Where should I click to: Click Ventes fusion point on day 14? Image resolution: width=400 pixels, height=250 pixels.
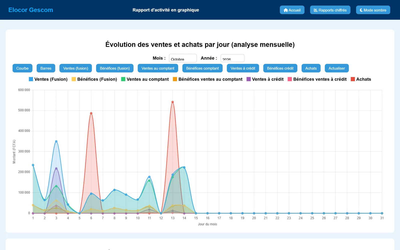tap(184, 167)
